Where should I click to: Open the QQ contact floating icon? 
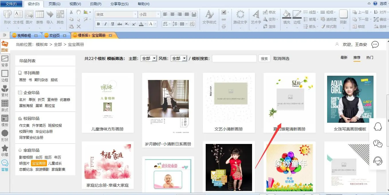tap(378, 126)
